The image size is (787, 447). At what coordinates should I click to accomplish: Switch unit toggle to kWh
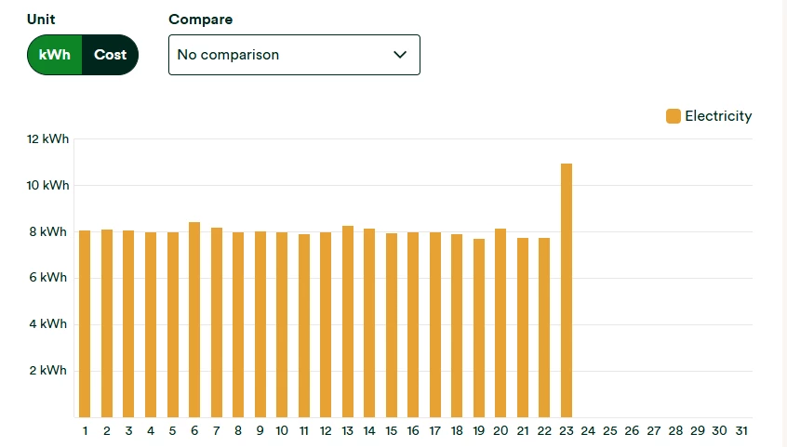[55, 55]
